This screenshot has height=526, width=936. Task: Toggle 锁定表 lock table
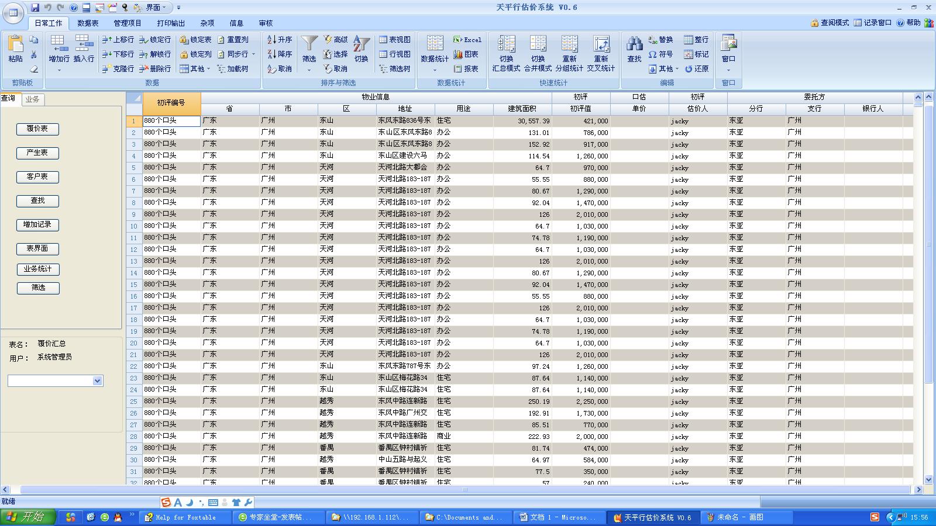coord(195,40)
